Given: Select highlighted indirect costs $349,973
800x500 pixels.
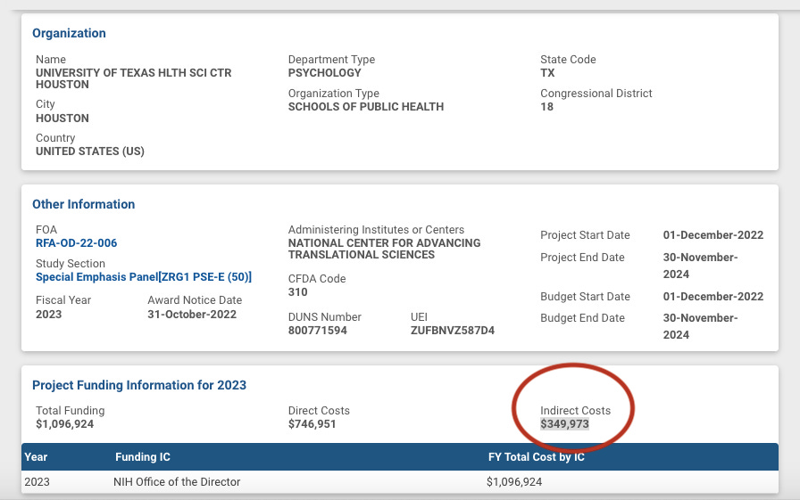Looking at the screenshot, I should [x=565, y=424].
